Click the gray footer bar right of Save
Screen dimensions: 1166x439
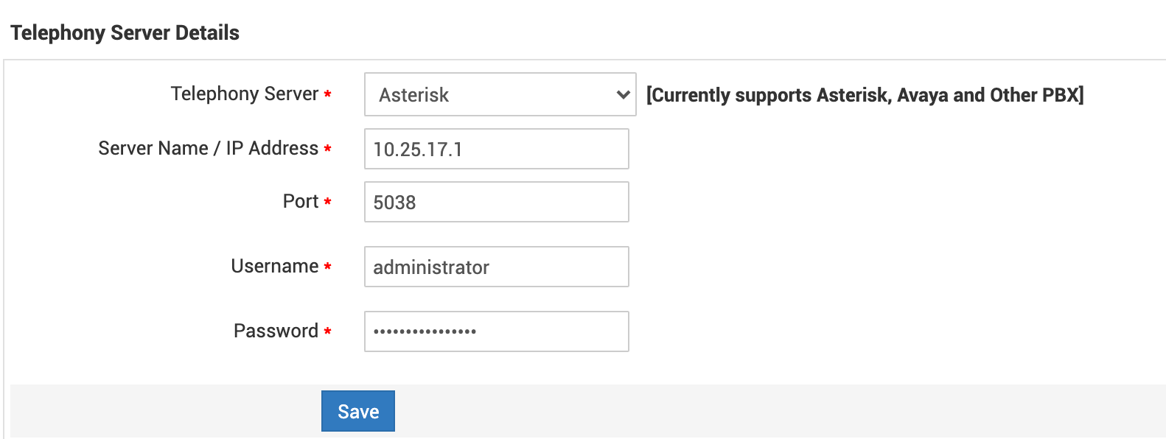[x=737, y=411]
